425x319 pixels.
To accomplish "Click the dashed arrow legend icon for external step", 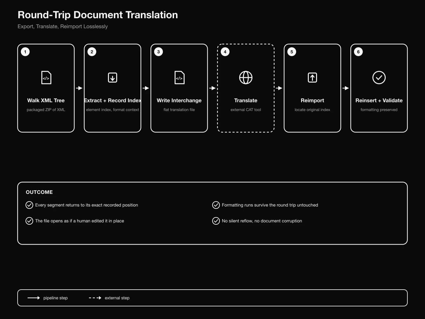I will [95, 298].
